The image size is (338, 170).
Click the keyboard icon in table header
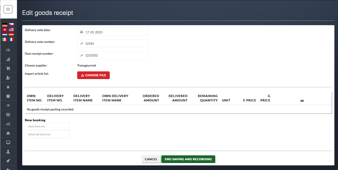[302, 101]
